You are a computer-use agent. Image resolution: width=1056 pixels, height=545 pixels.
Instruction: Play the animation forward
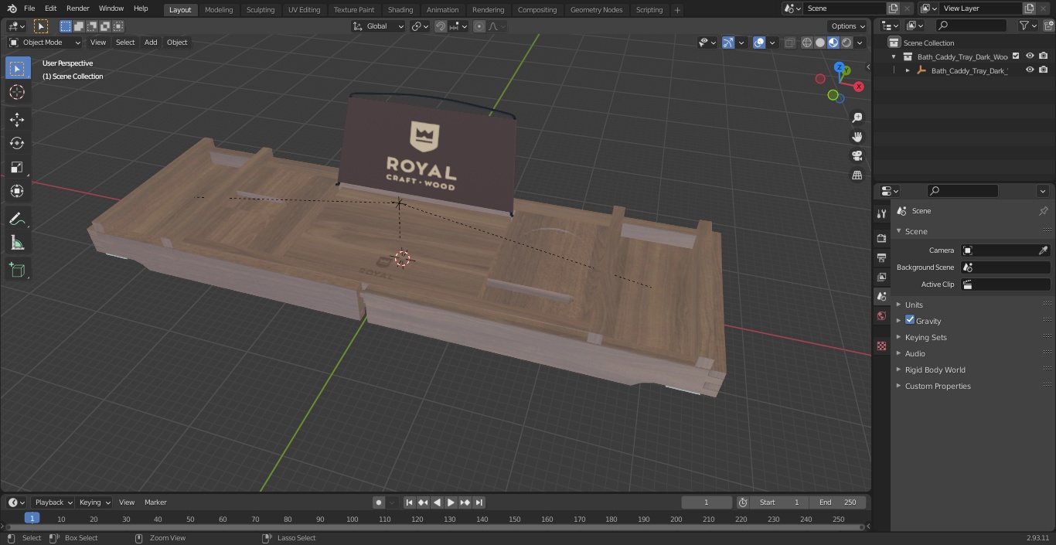pyautogui.click(x=451, y=502)
